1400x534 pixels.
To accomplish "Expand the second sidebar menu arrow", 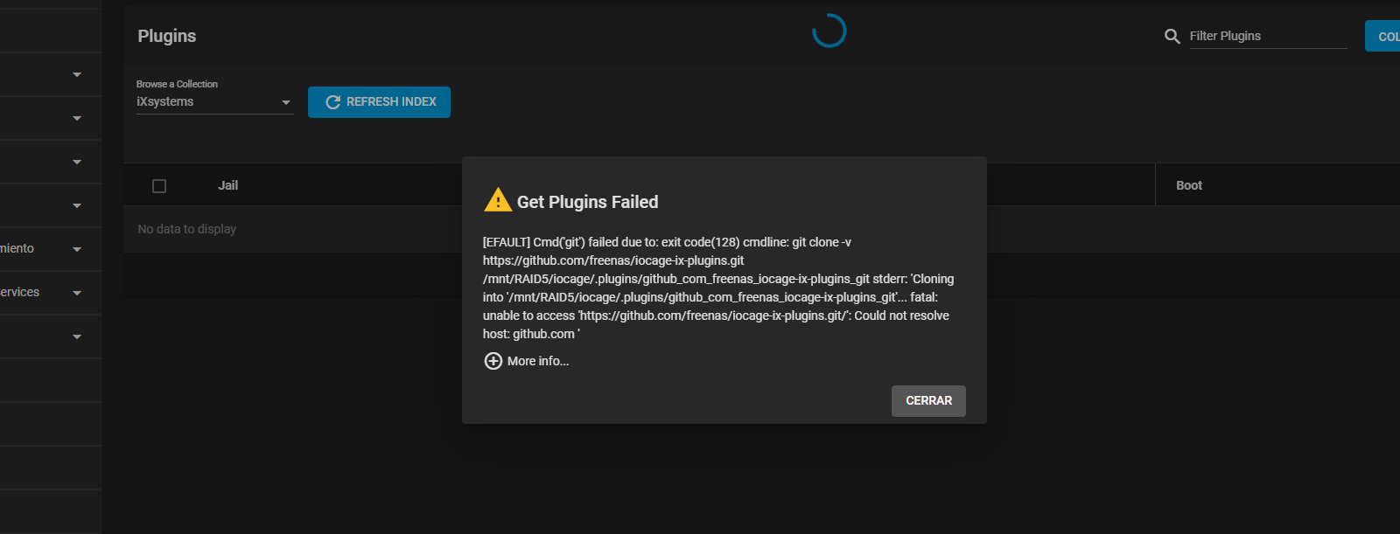I will point(77,119).
